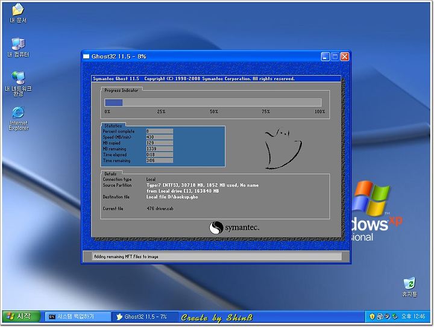The image size is (434, 327).
Task: Open the Start menu button
Action: [20, 316]
